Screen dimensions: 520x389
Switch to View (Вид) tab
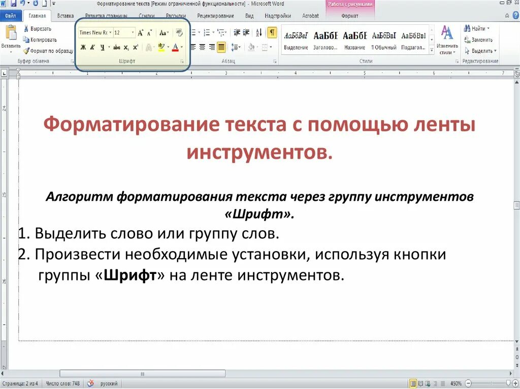[x=249, y=16]
